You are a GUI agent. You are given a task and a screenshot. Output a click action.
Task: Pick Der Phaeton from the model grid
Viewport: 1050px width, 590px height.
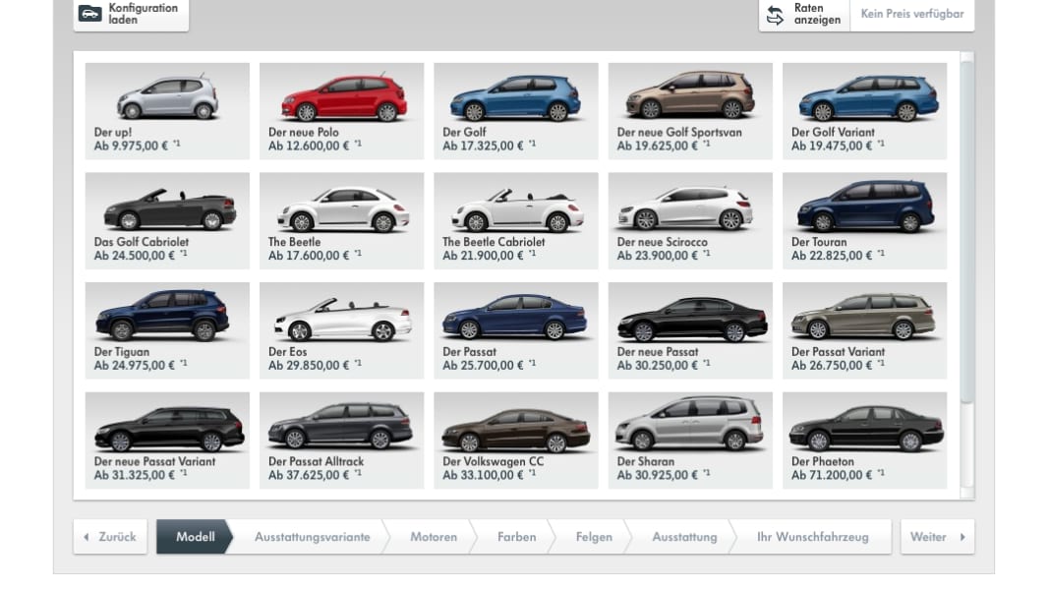864,440
